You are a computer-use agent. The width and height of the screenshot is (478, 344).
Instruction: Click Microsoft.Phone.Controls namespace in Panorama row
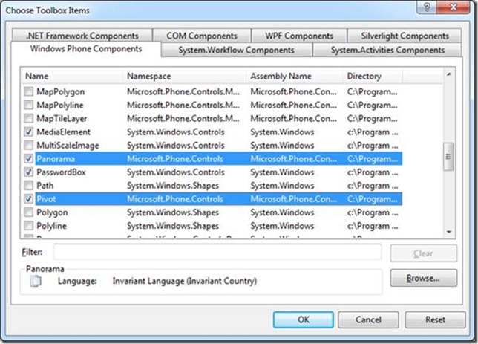pyautogui.click(x=175, y=159)
